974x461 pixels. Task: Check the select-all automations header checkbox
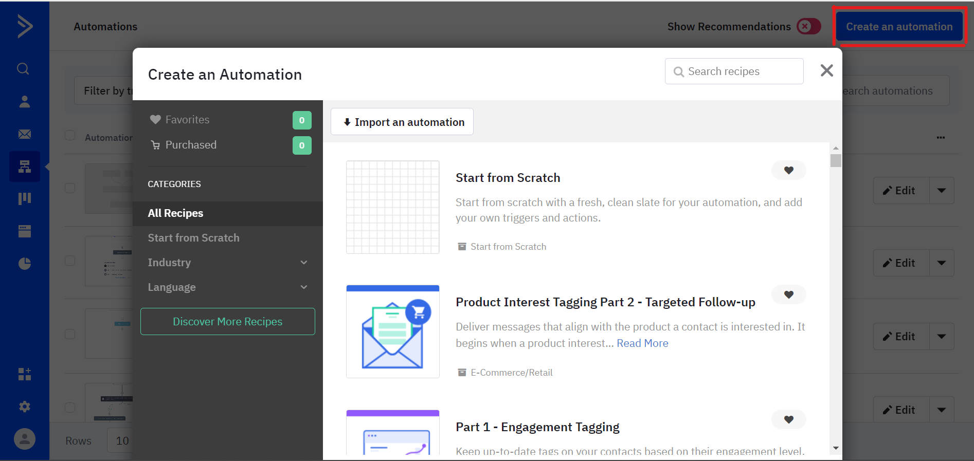pos(70,136)
